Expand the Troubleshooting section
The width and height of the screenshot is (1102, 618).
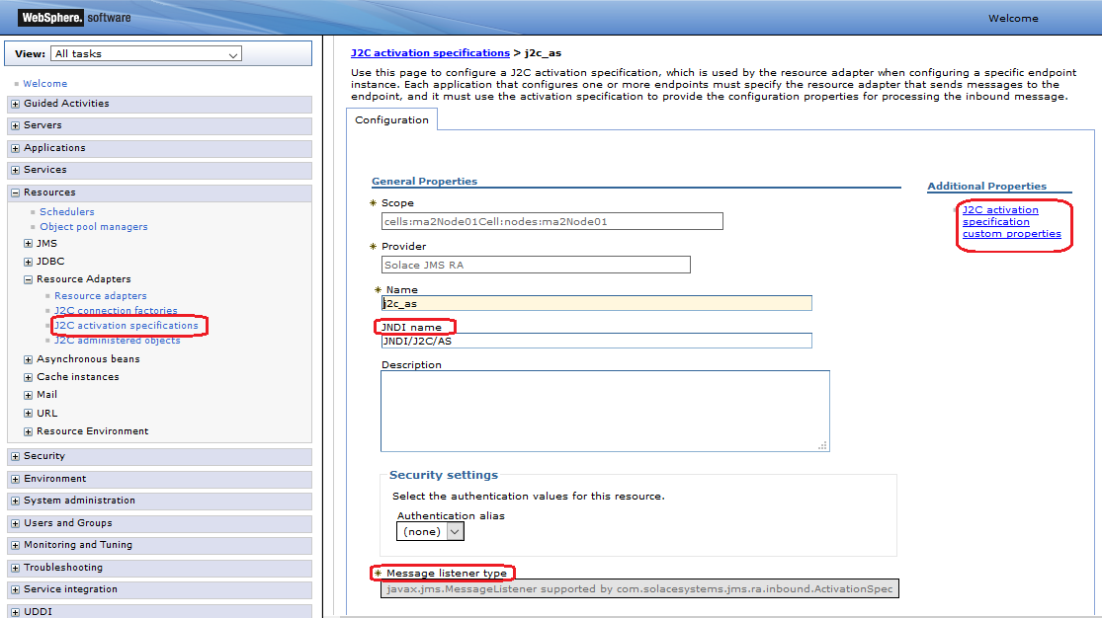pyautogui.click(x=15, y=569)
